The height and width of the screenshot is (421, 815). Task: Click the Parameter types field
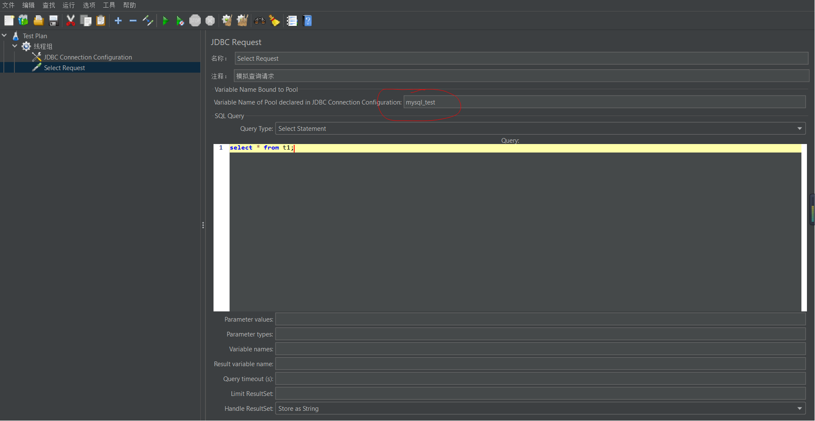click(x=540, y=334)
